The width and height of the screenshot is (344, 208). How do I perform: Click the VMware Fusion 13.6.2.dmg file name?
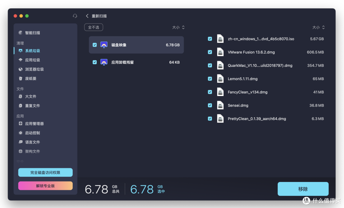pyautogui.click(x=251, y=52)
